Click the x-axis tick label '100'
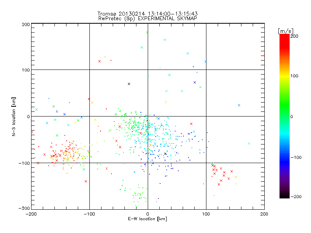Viewport: 311px width, 233px height. pos(206,214)
